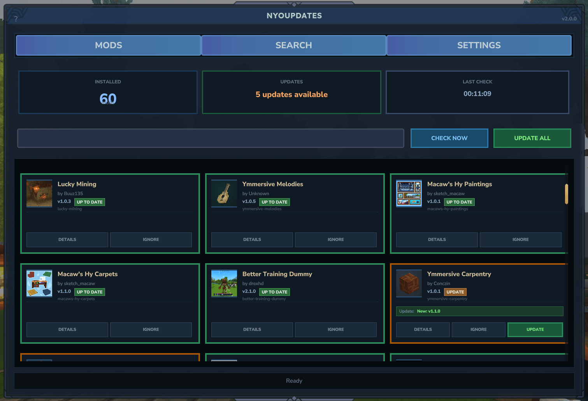Click the Macaw's Hy Carpets mod icon

point(39,283)
